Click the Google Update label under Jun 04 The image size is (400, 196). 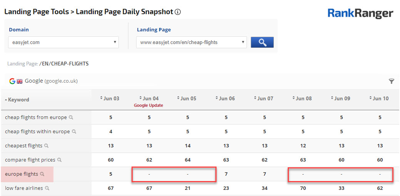point(148,105)
